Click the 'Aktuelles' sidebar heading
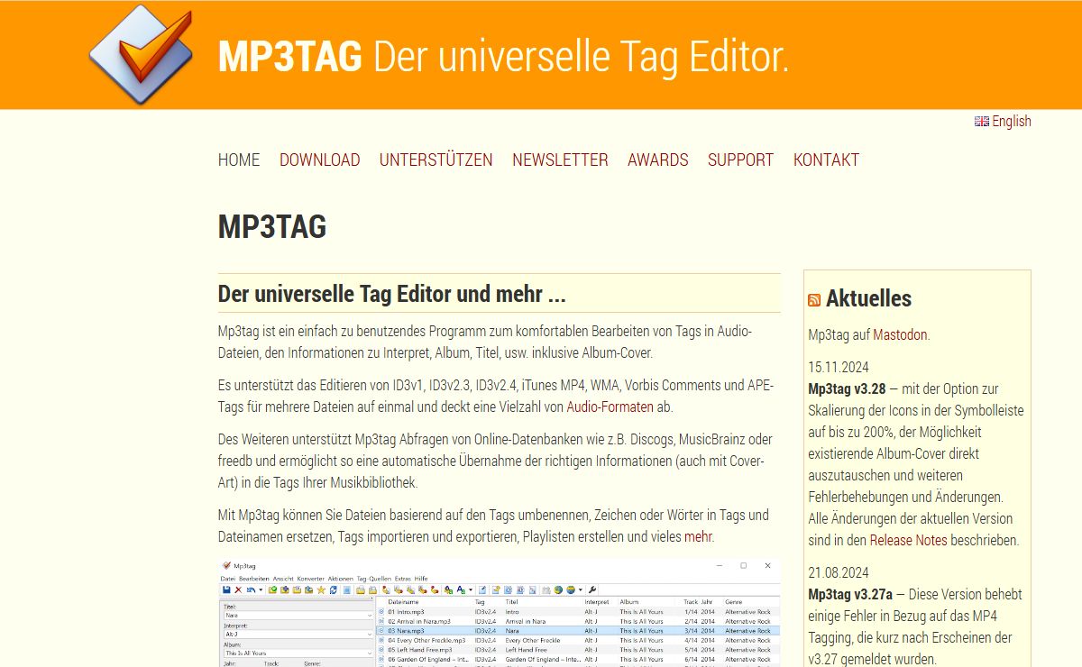This screenshot has height=667, width=1082. tap(868, 298)
